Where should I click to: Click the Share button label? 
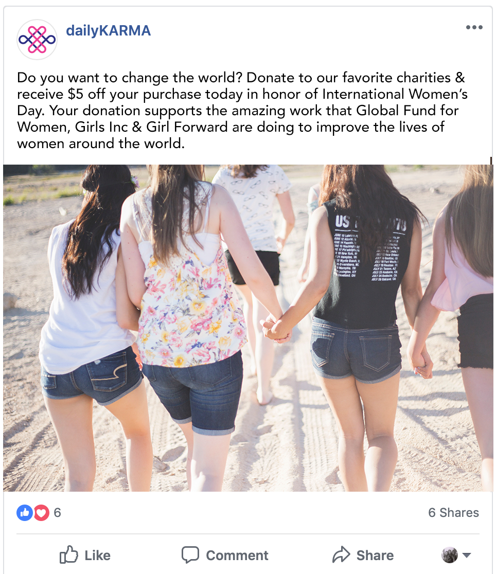tap(375, 555)
